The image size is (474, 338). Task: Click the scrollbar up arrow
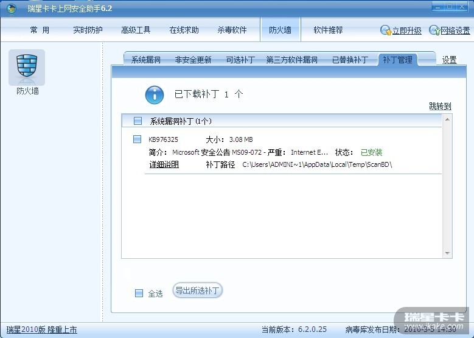click(x=447, y=120)
